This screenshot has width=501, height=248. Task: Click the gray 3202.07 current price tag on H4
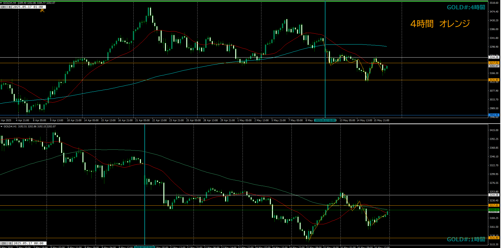click(494, 66)
